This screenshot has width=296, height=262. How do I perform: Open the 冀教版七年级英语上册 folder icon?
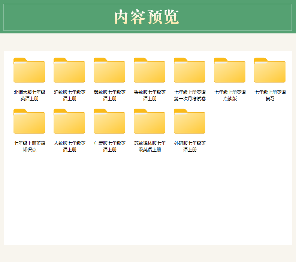click(x=109, y=70)
